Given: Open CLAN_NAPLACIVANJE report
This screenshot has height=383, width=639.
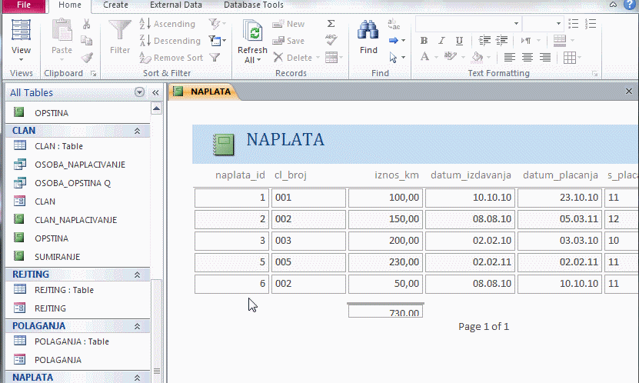Looking at the screenshot, I should pyautogui.click(x=78, y=220).
